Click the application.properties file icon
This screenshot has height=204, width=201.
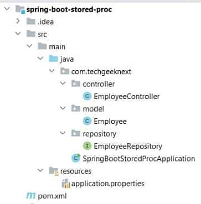point(65,184)
